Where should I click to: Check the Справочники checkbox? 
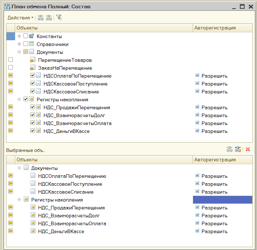26,44
